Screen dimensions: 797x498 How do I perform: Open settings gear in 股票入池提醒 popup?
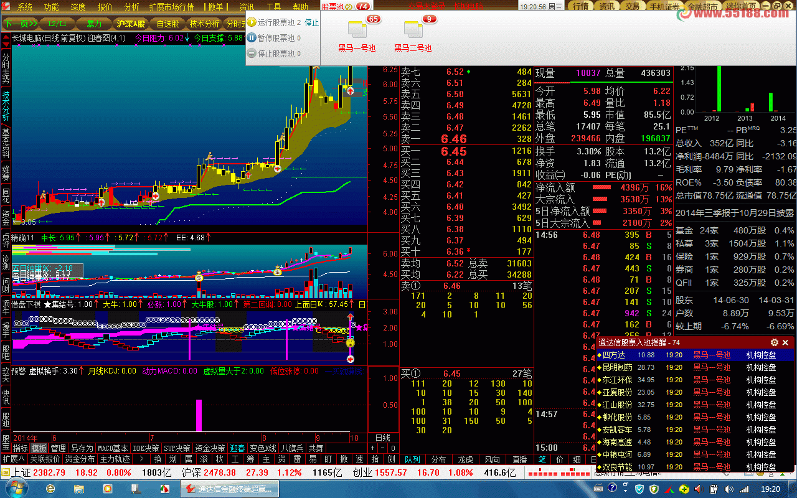click(775, 342)
